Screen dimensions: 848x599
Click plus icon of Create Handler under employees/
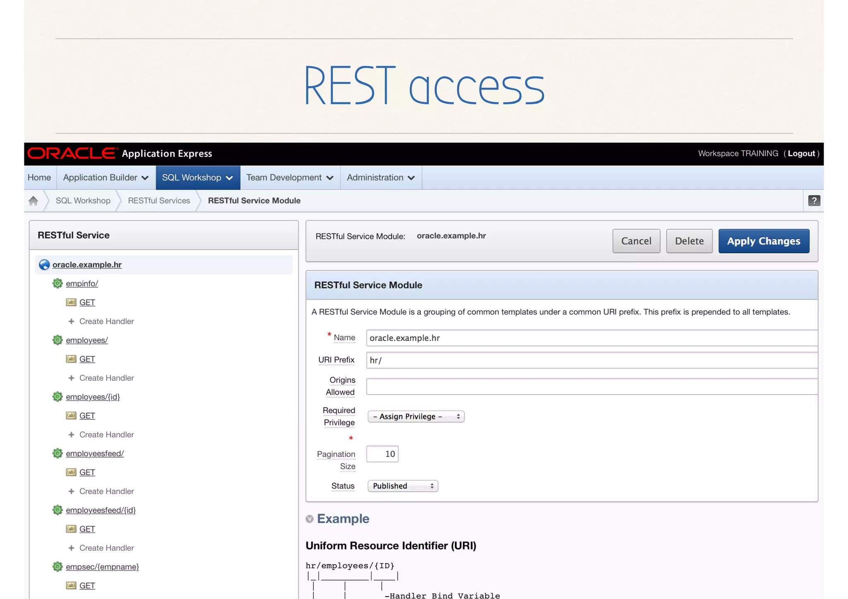coord(71,378)
